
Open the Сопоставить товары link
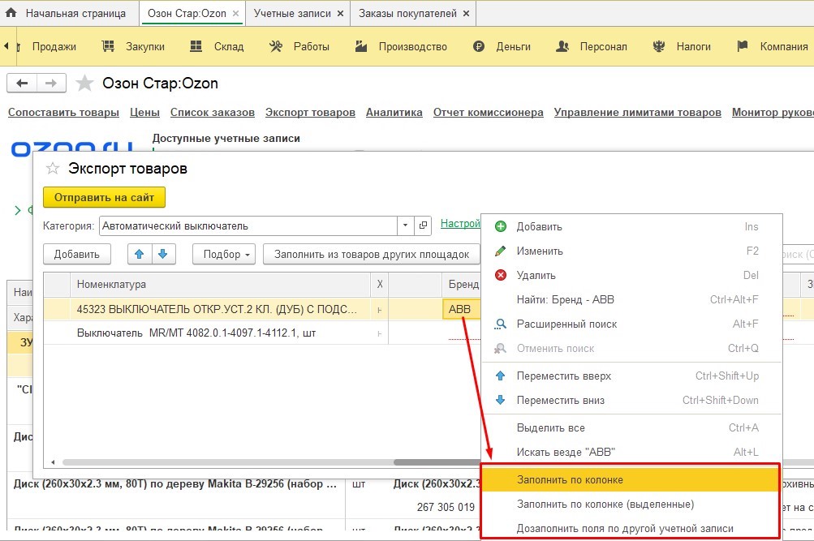(63, 112)
